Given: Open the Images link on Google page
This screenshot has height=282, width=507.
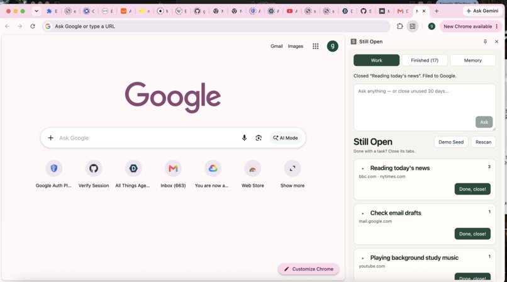Looking at the screenshot, I should (x=296, y=46).
